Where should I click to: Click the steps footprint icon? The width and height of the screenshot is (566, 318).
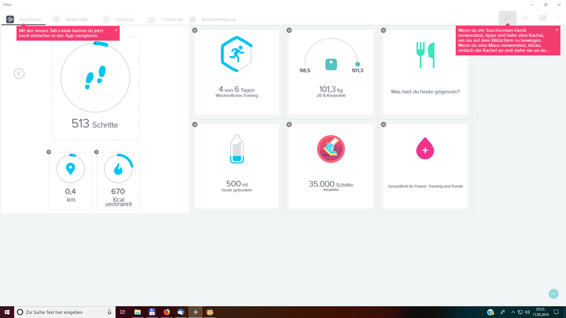pyautogui.click(x=95, y=78)
